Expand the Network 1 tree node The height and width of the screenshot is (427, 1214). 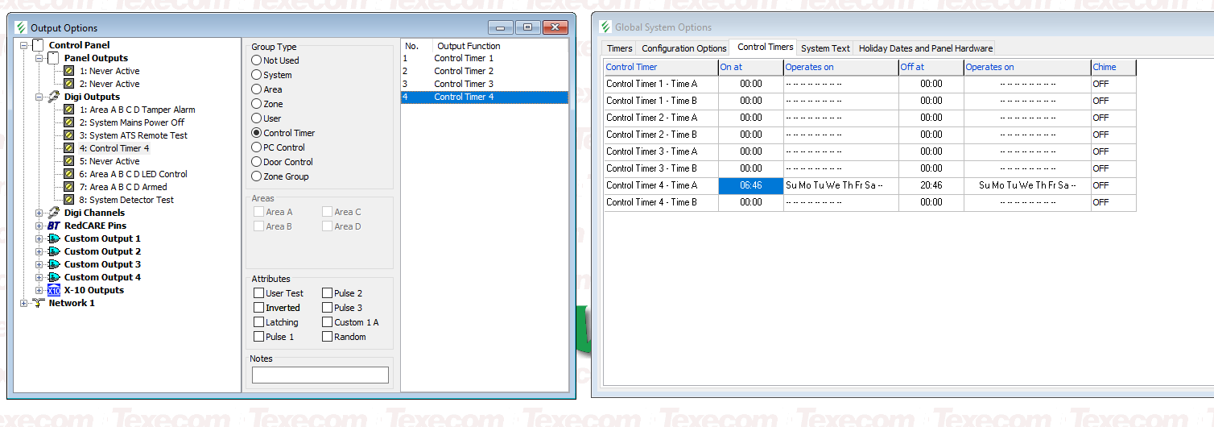23,303
